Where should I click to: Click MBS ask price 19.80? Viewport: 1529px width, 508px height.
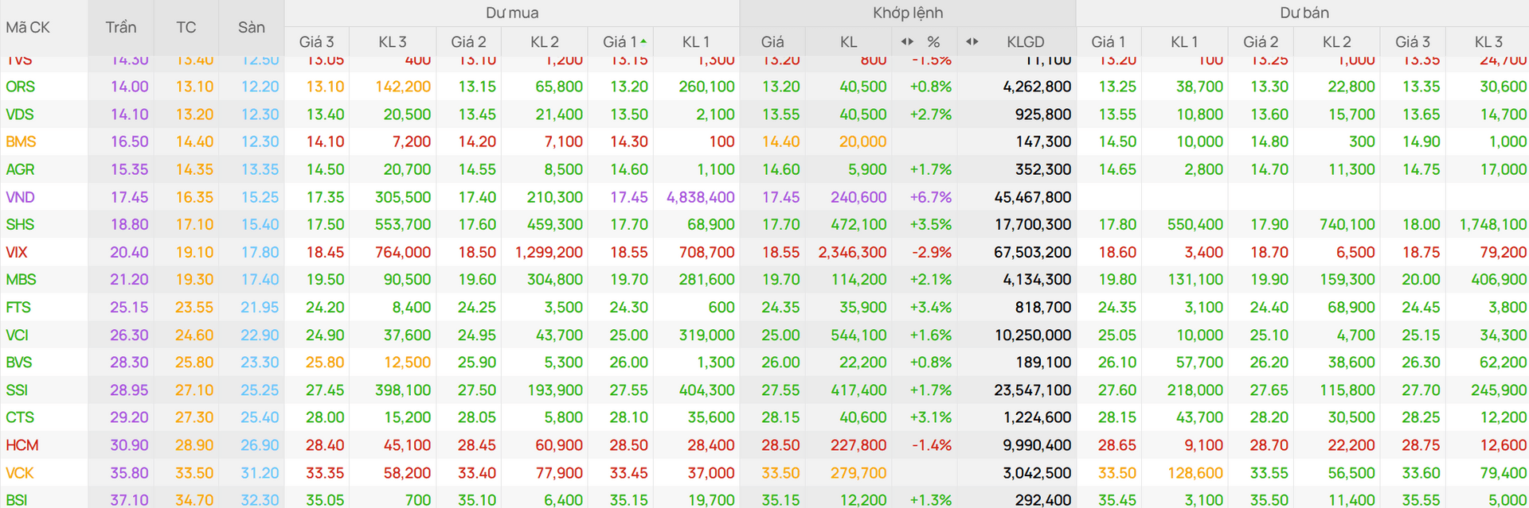point(1117,280)
